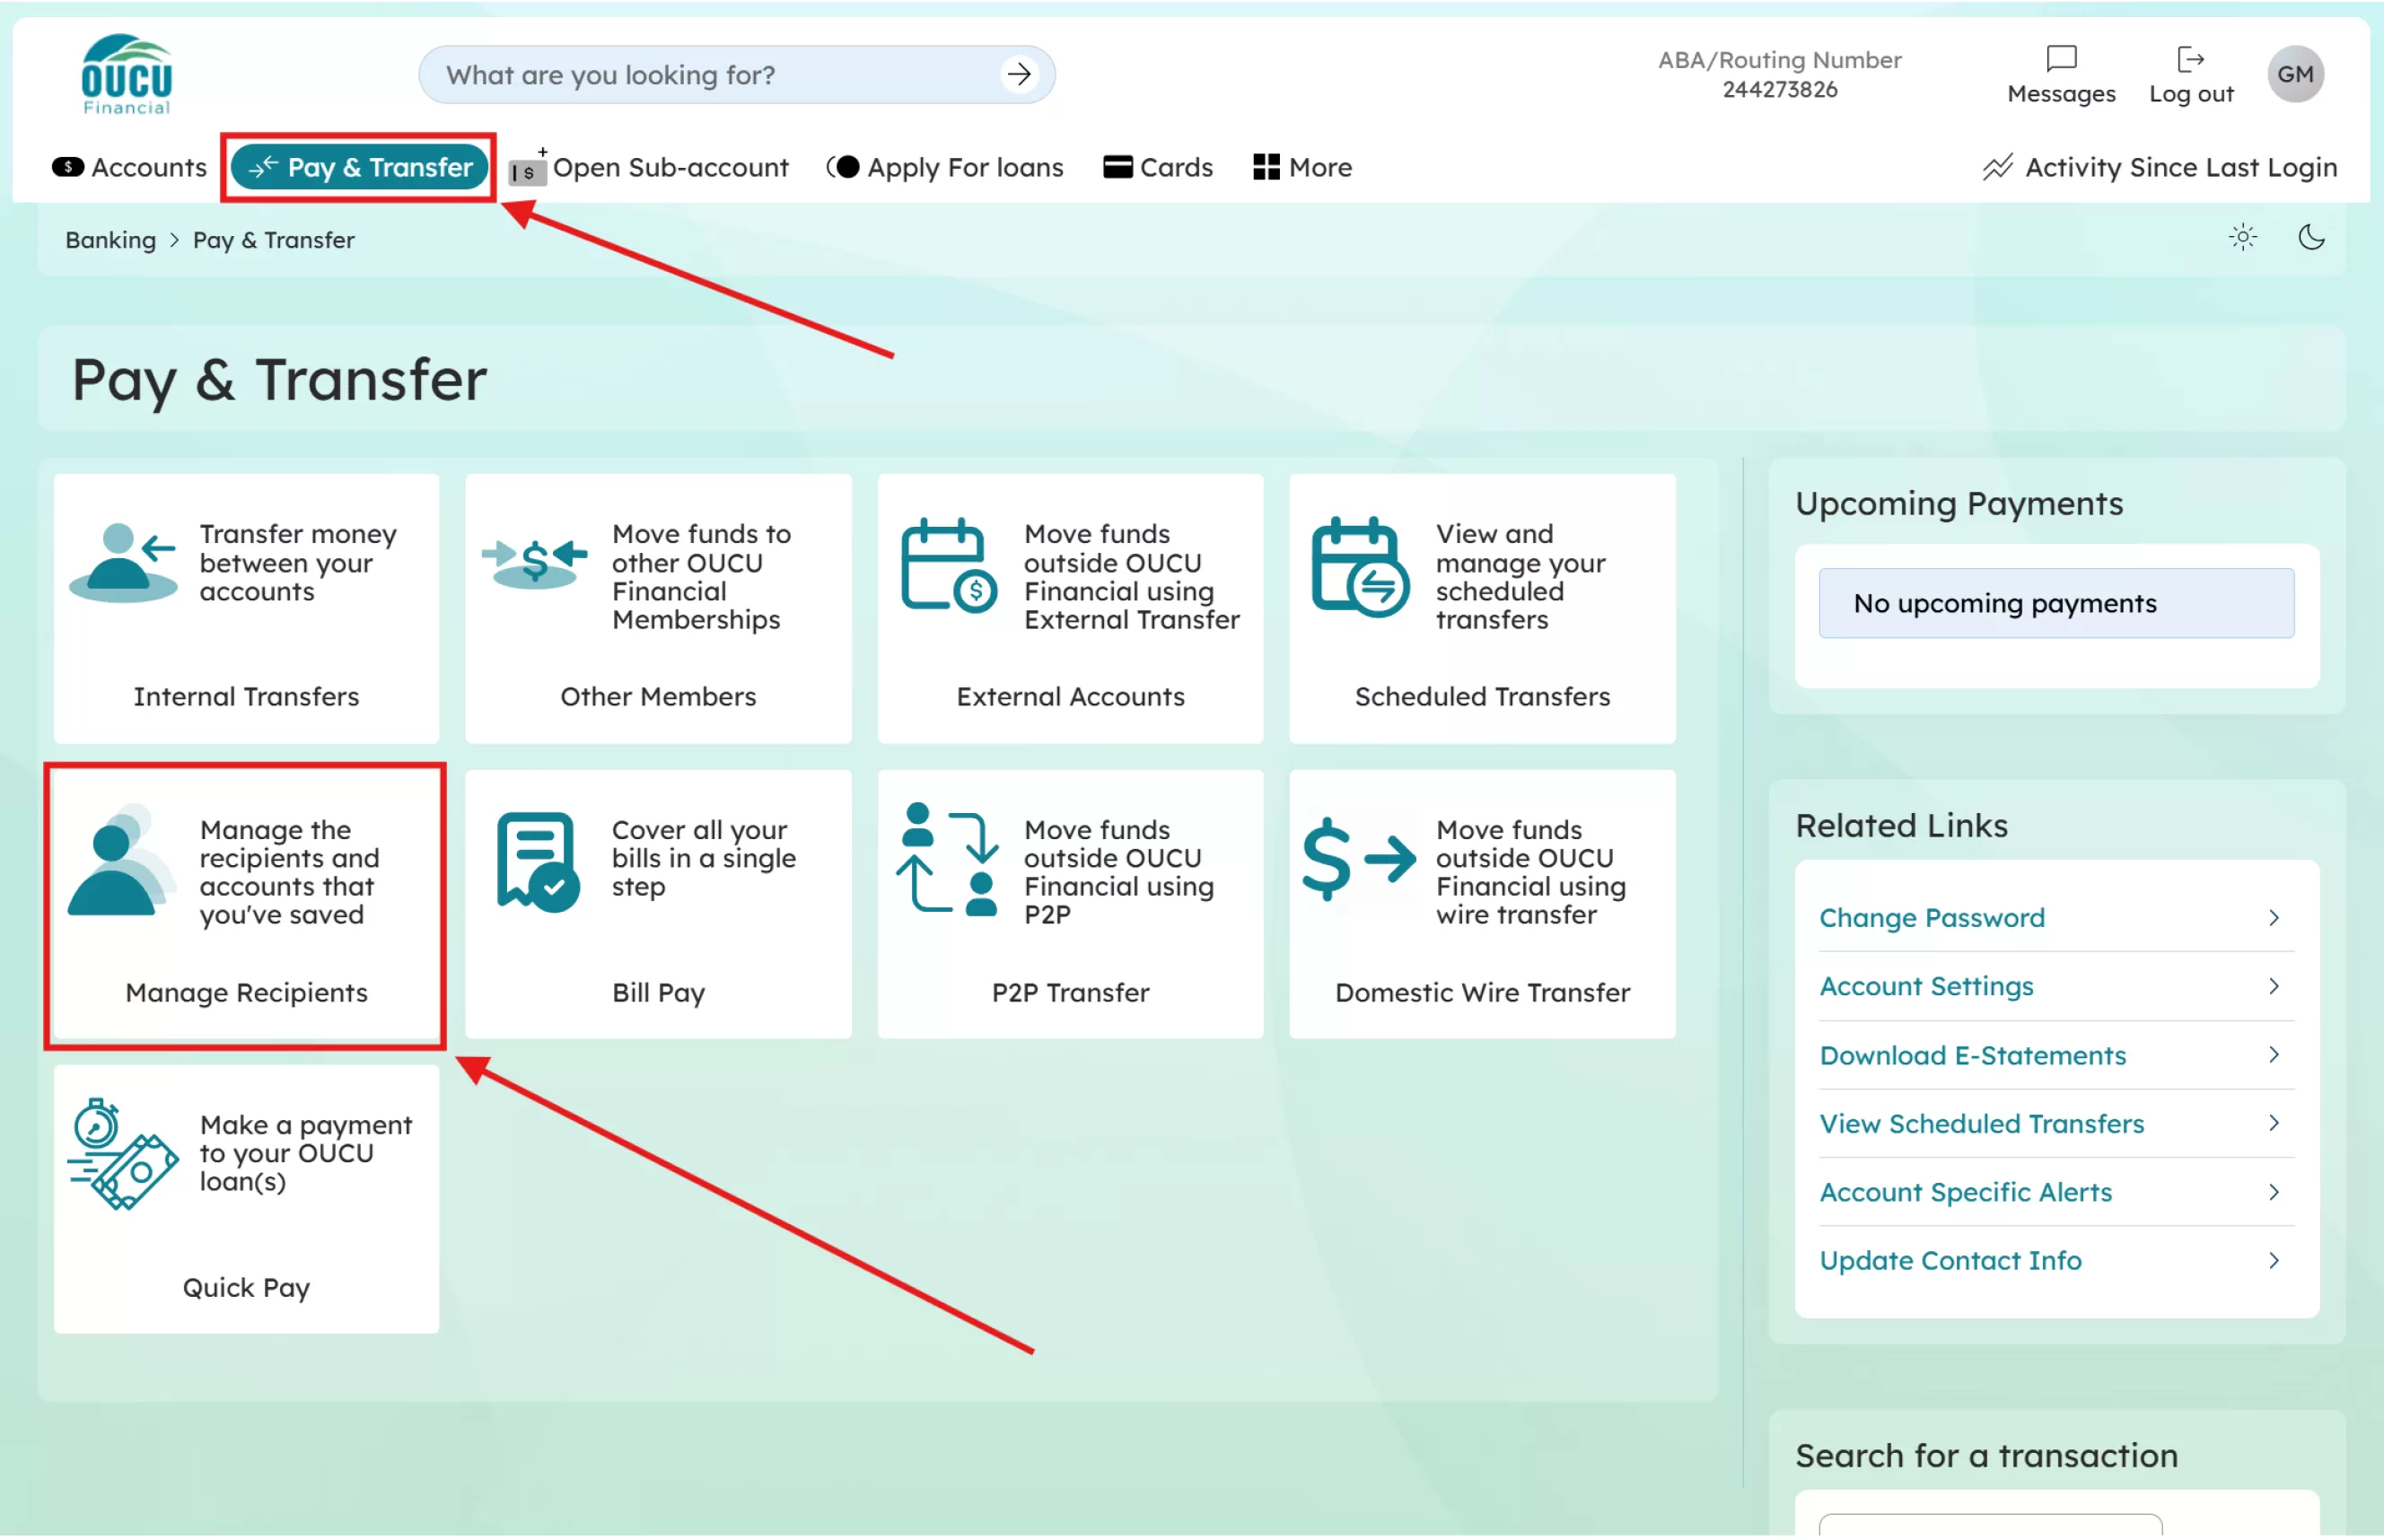Expand the More menu
Screen dimensions: 2384x1540
[1302, 167]
